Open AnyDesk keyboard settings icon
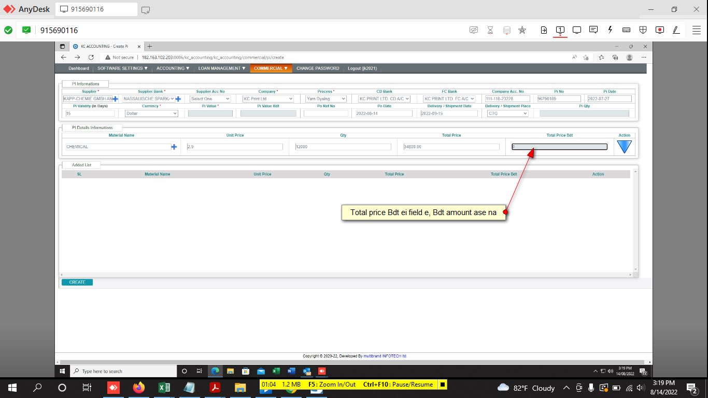Viewport: 708px width, 398px height. pos(626,30)
